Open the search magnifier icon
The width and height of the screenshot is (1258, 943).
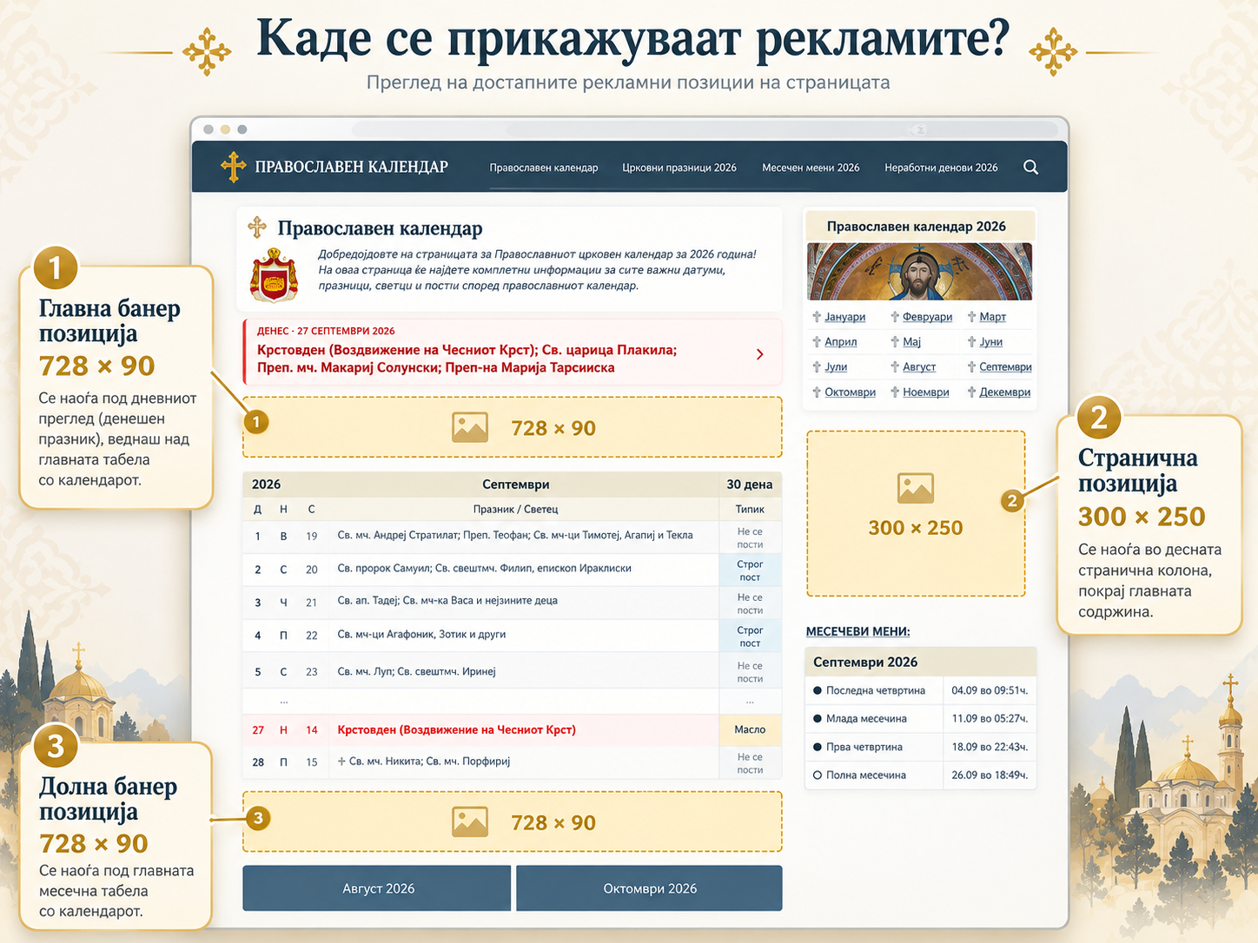[x=1030, y=168]
